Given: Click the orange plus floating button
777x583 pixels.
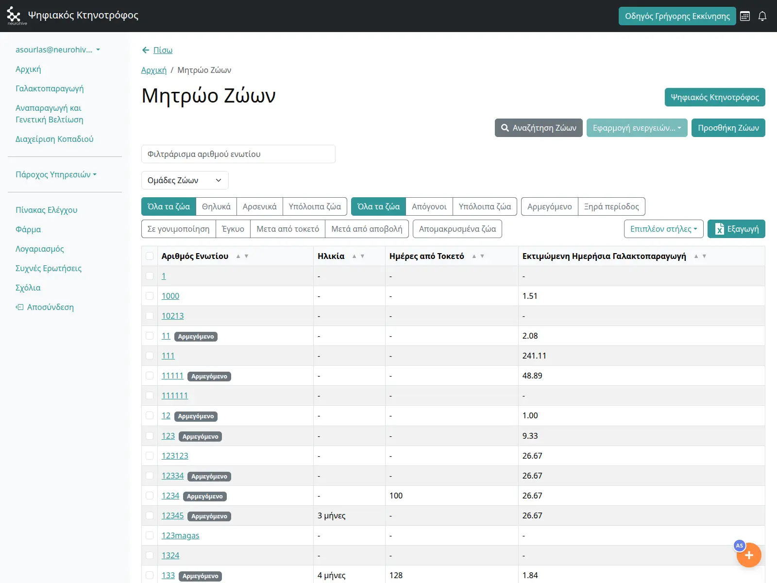Looking at the screenshot, I should coord(748,555).
